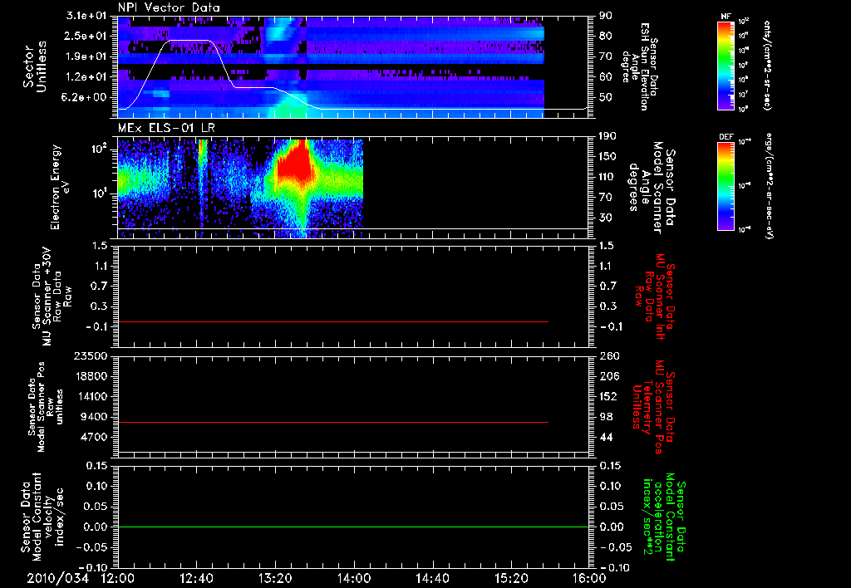Click the 'Electron Energy eV' axis label
This screenshot has height=588, width=851.
click(x=59, y=187)
